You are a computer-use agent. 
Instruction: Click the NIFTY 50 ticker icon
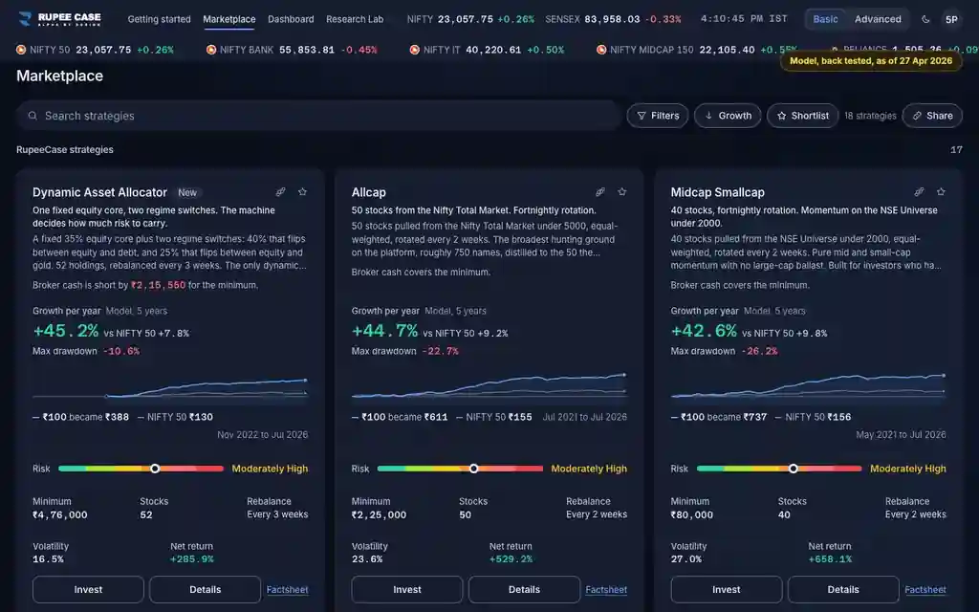[21, 50]
